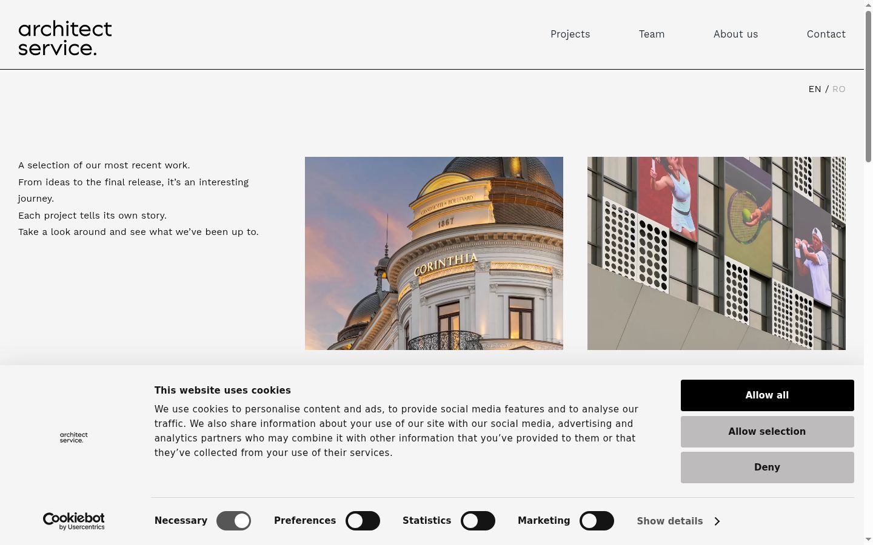
Task: Click the Preferences label text
Action: point(305,521)
